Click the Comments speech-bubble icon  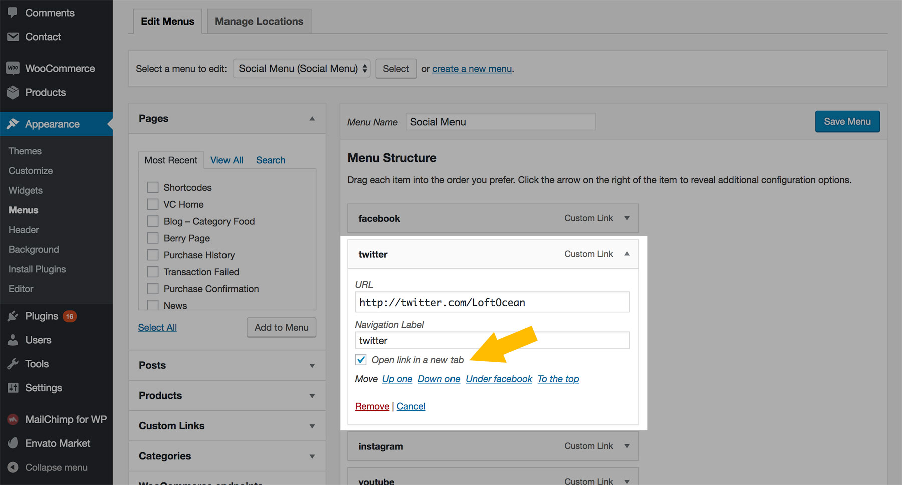(13, 12)
